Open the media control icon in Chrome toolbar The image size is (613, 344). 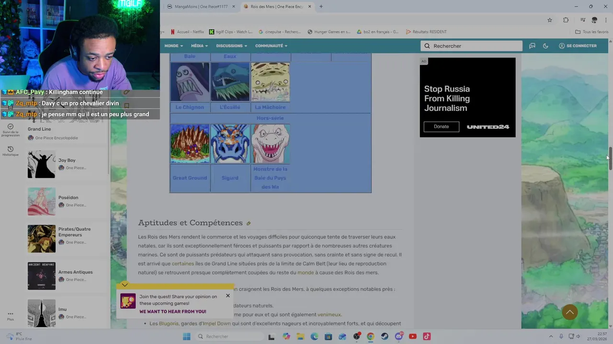point(583,20)
